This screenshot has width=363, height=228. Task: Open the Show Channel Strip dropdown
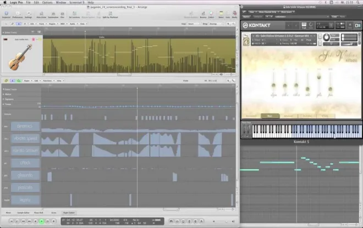(268, 12)
